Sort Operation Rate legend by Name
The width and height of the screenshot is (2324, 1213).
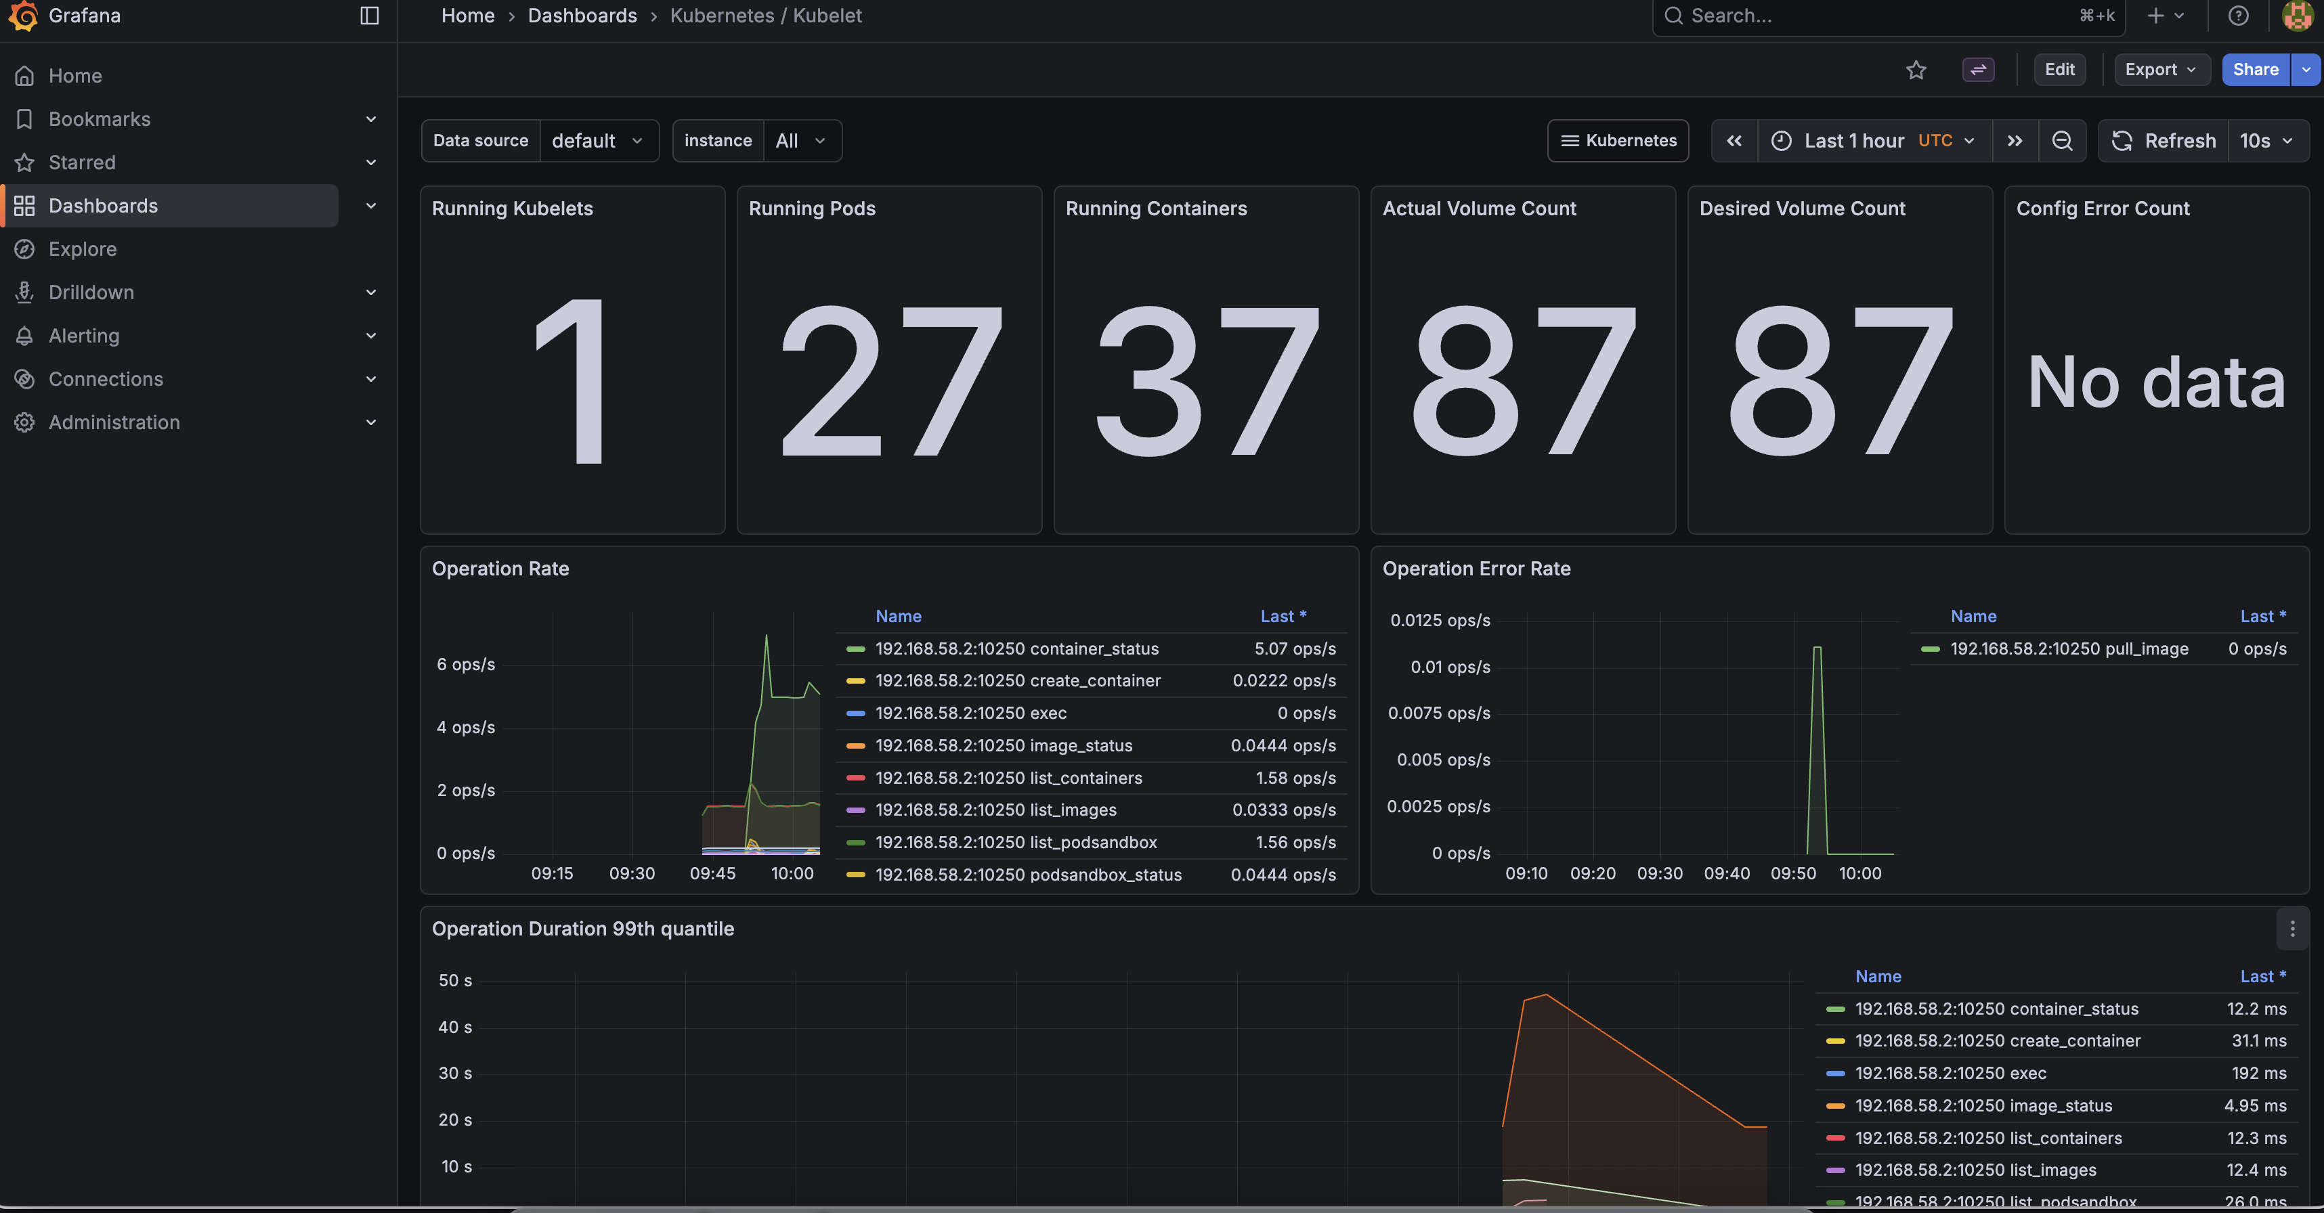(x=898, y=616)
